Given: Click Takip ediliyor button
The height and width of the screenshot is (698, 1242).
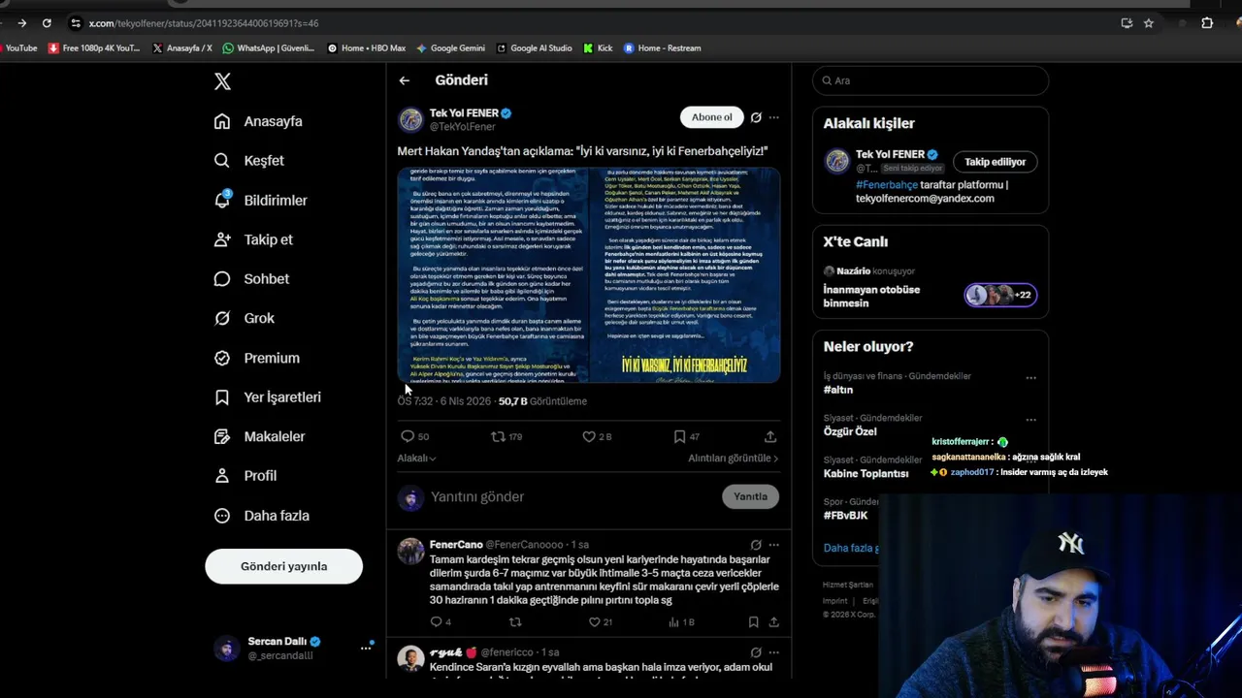Looking at the screenshot, I should [x=995, y=162].
